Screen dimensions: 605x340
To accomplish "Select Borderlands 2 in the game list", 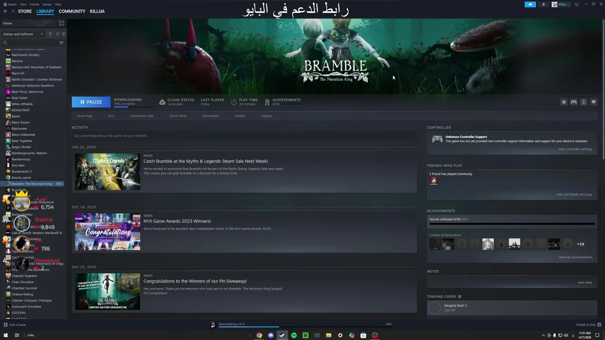I will (22, 171).
